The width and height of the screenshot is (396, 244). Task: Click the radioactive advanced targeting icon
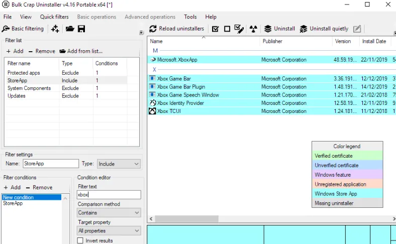pyautogui.click(x=253, y=29)
